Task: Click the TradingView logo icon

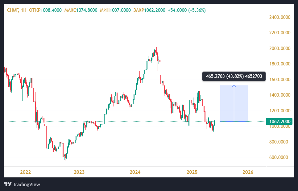Action: point(8,185)
